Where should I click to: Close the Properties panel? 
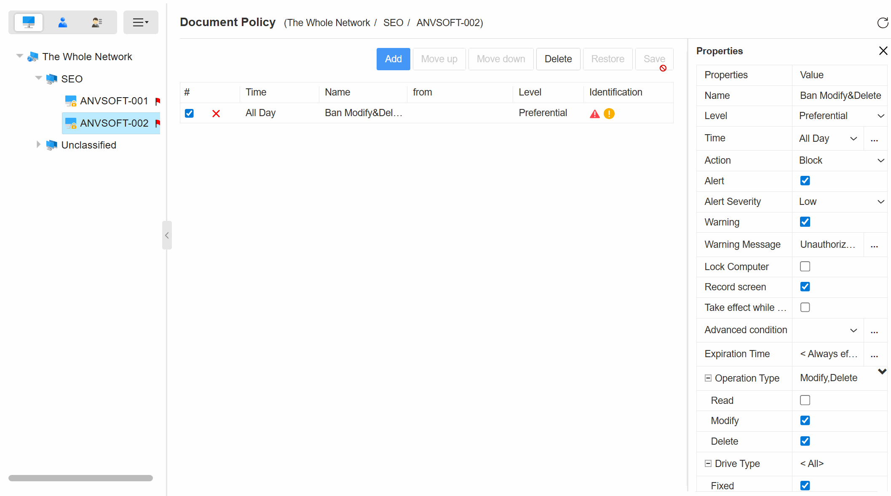pyautogui.click(x=883, y=51)
